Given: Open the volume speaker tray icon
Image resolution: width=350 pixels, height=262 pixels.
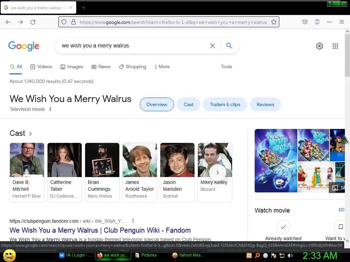Looking at the screenshot, I should [290, 256].
